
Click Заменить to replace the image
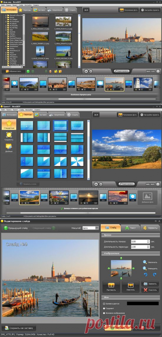[150, 284]
